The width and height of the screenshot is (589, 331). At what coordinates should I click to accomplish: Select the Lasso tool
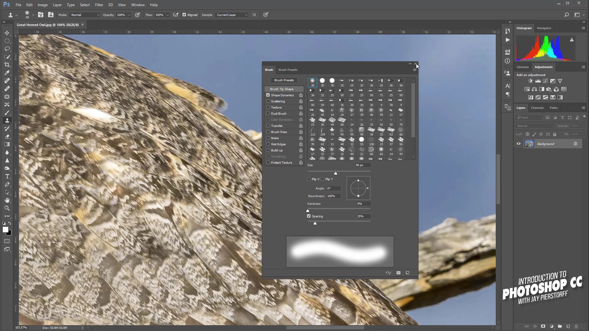7,49
